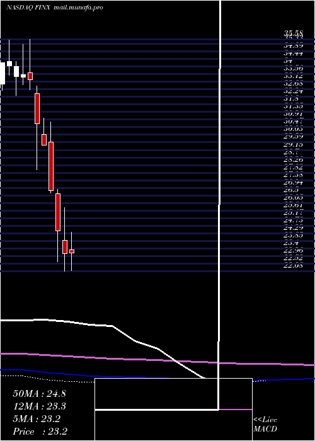The image size is (315, 441).
Task: Select the Price : 23.2 readout
Action: 40,432
